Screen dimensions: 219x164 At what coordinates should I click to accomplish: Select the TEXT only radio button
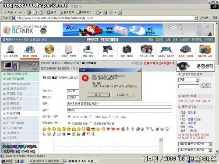(110, 117)
